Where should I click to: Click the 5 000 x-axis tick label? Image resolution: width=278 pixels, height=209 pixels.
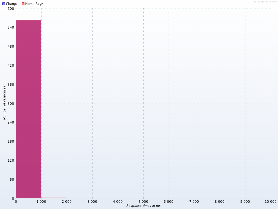click(143, 201)
